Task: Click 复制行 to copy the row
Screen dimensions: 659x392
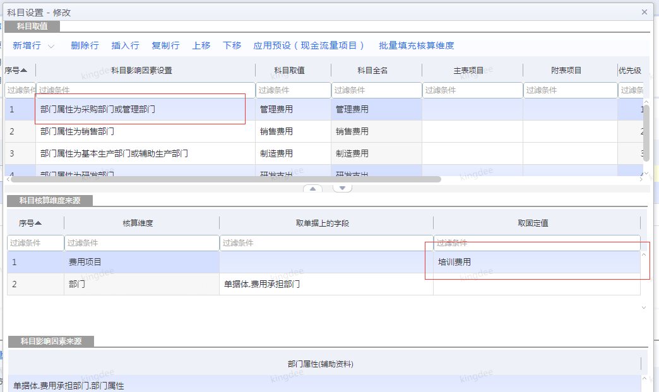Action: click(165, 45)
